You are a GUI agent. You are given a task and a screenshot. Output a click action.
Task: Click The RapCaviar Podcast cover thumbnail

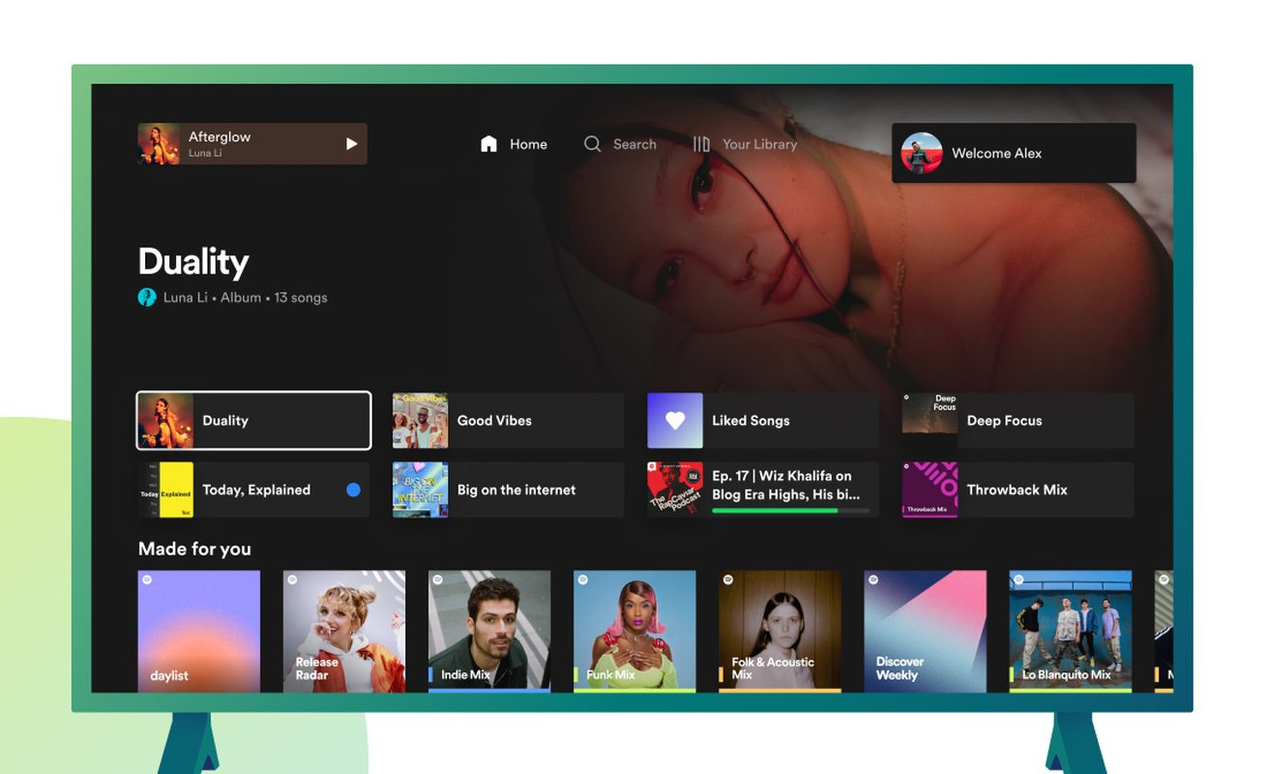pyautogui.click(x=675, y=490)
